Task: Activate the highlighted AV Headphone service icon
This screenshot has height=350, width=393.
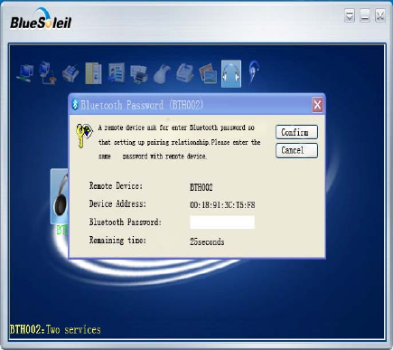Action: (231, 74)
